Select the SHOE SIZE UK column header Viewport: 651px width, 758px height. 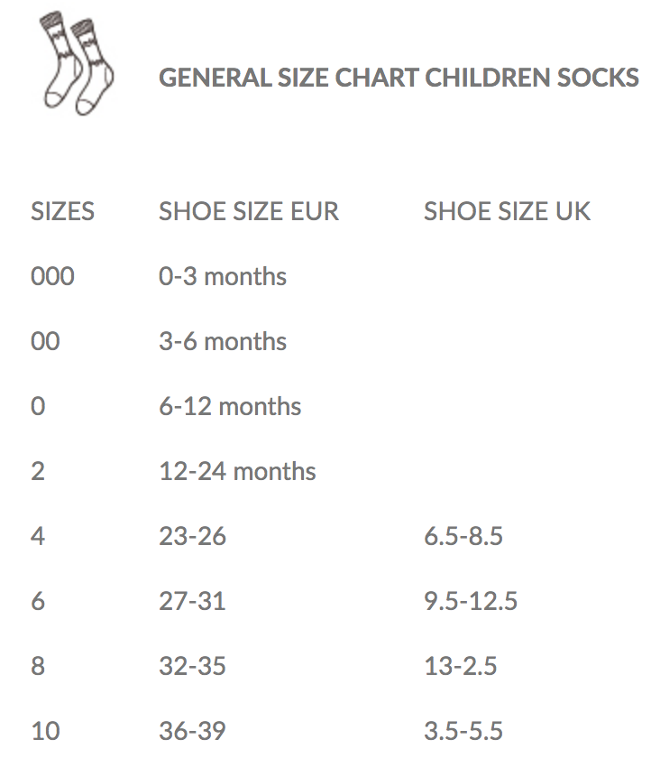(x=507, y=211)
